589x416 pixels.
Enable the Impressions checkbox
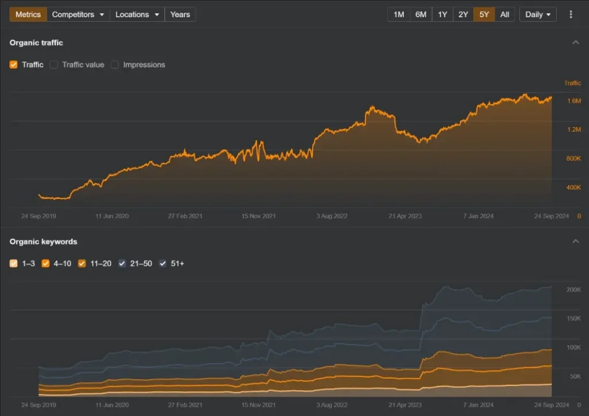tap(114, 64)
